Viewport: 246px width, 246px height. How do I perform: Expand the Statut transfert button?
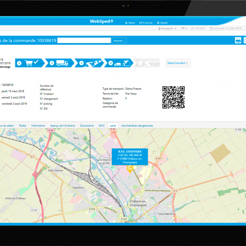click(178, 63)
